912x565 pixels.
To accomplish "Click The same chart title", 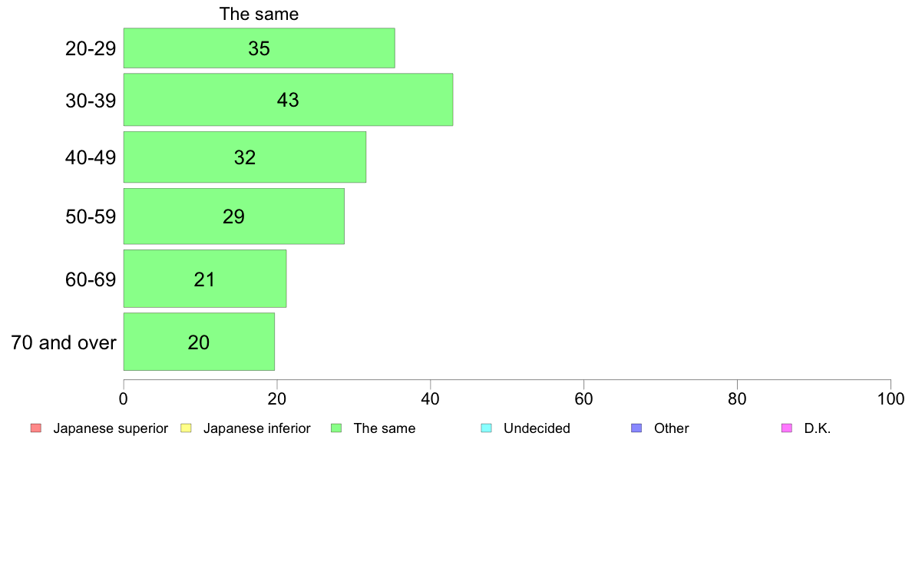I will point(259,14).
